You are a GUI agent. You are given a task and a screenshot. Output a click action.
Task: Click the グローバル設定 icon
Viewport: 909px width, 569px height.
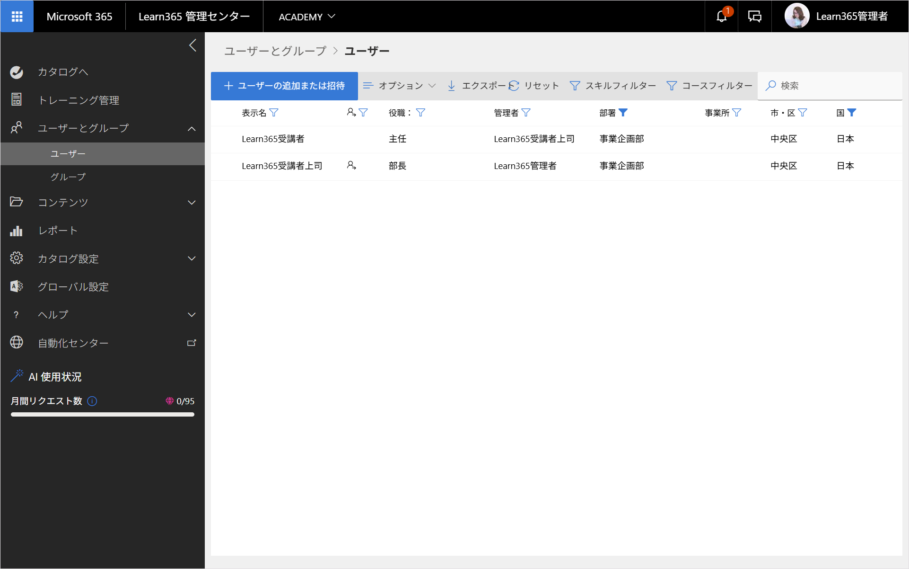pos(17,286)
